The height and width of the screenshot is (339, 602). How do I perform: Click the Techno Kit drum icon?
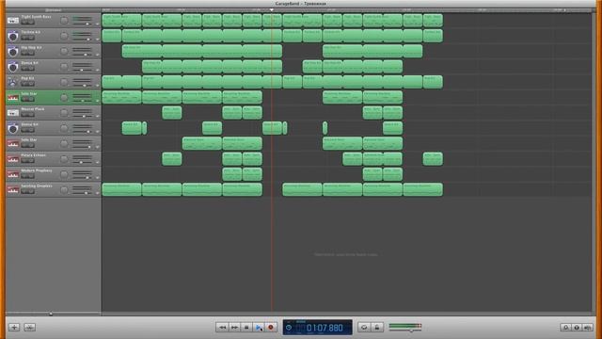[x=13, y=36]
